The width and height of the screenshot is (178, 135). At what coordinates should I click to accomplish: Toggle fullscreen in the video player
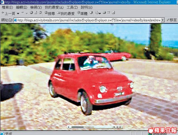(114, 127)
